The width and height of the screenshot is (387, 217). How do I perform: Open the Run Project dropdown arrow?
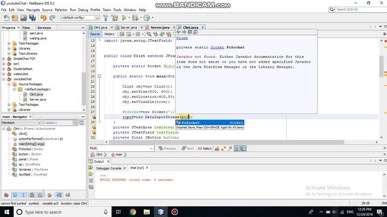129,17
